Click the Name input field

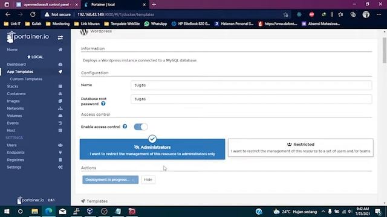pos(252,85)
